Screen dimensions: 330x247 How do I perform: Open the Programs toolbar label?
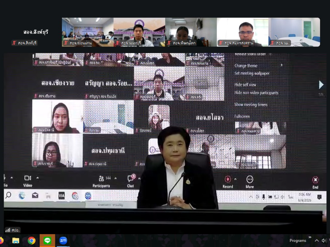298,240
